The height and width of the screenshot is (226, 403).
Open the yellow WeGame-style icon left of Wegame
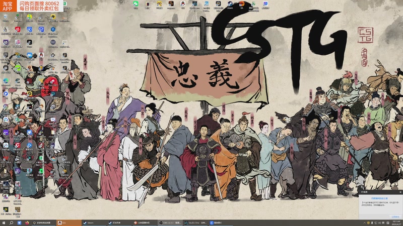[159, 5]
